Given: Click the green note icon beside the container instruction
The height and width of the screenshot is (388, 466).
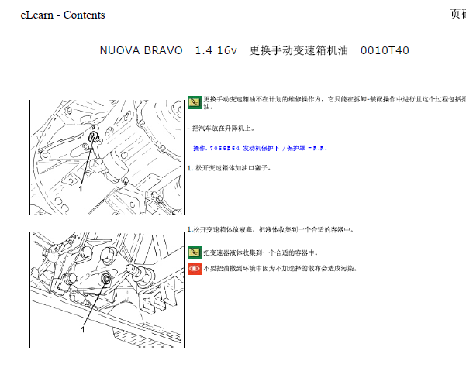Looking at the screenshot, I should (195, 253).
